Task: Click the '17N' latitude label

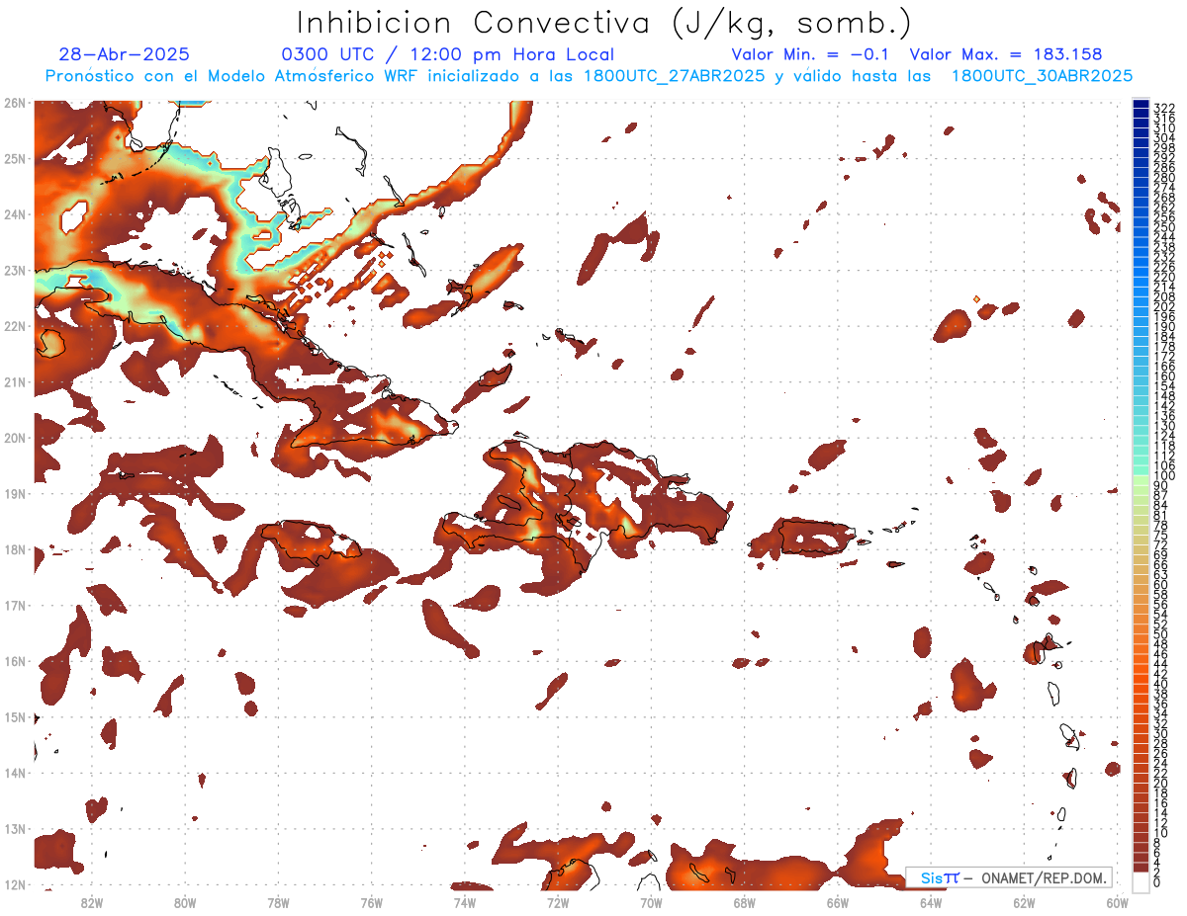Action: tap(14, 605)
